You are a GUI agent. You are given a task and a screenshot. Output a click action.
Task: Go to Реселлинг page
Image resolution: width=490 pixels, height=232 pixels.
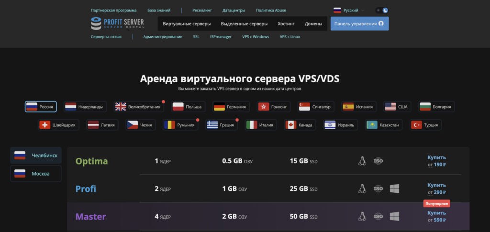coord(202,11)
